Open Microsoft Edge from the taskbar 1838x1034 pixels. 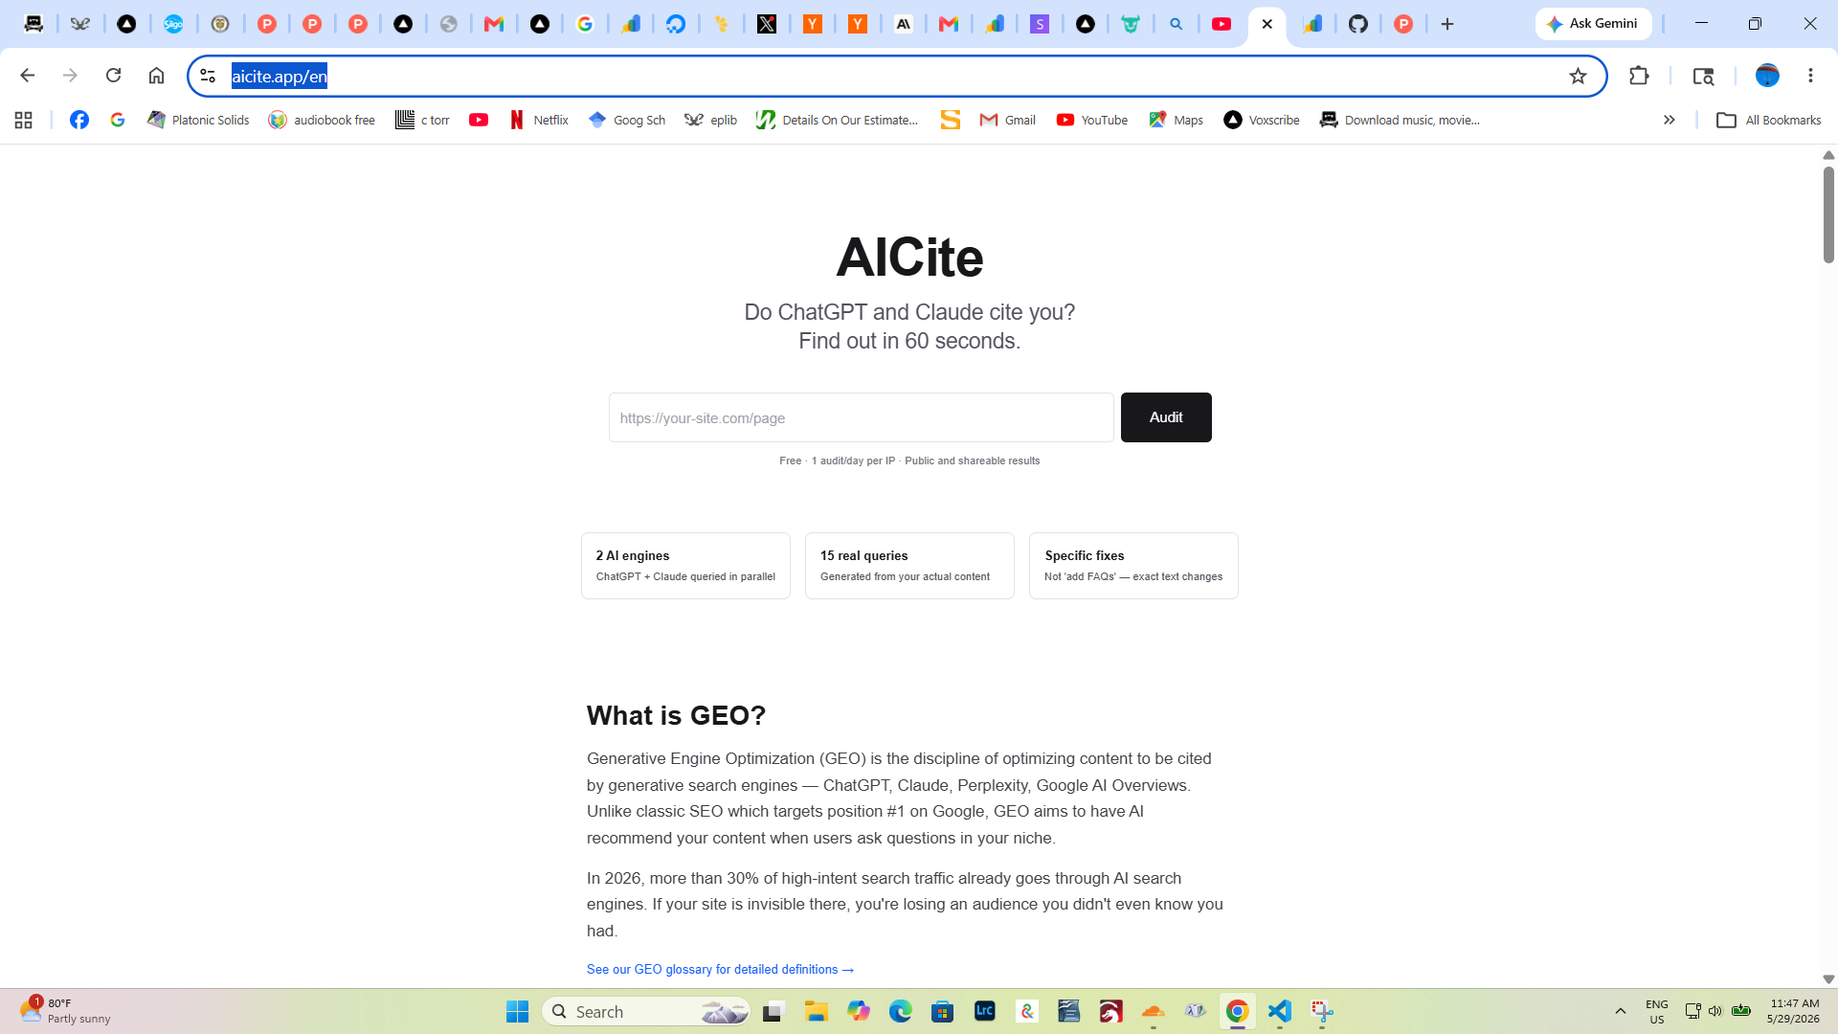click(x=900, y=1011)
